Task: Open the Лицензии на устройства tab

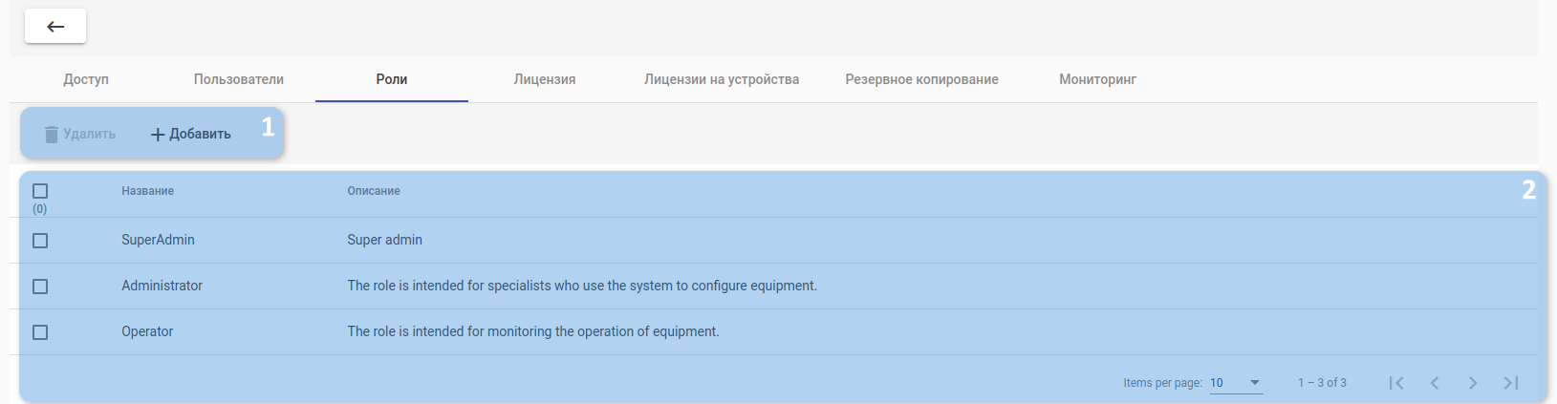Action: pos(722,79)
